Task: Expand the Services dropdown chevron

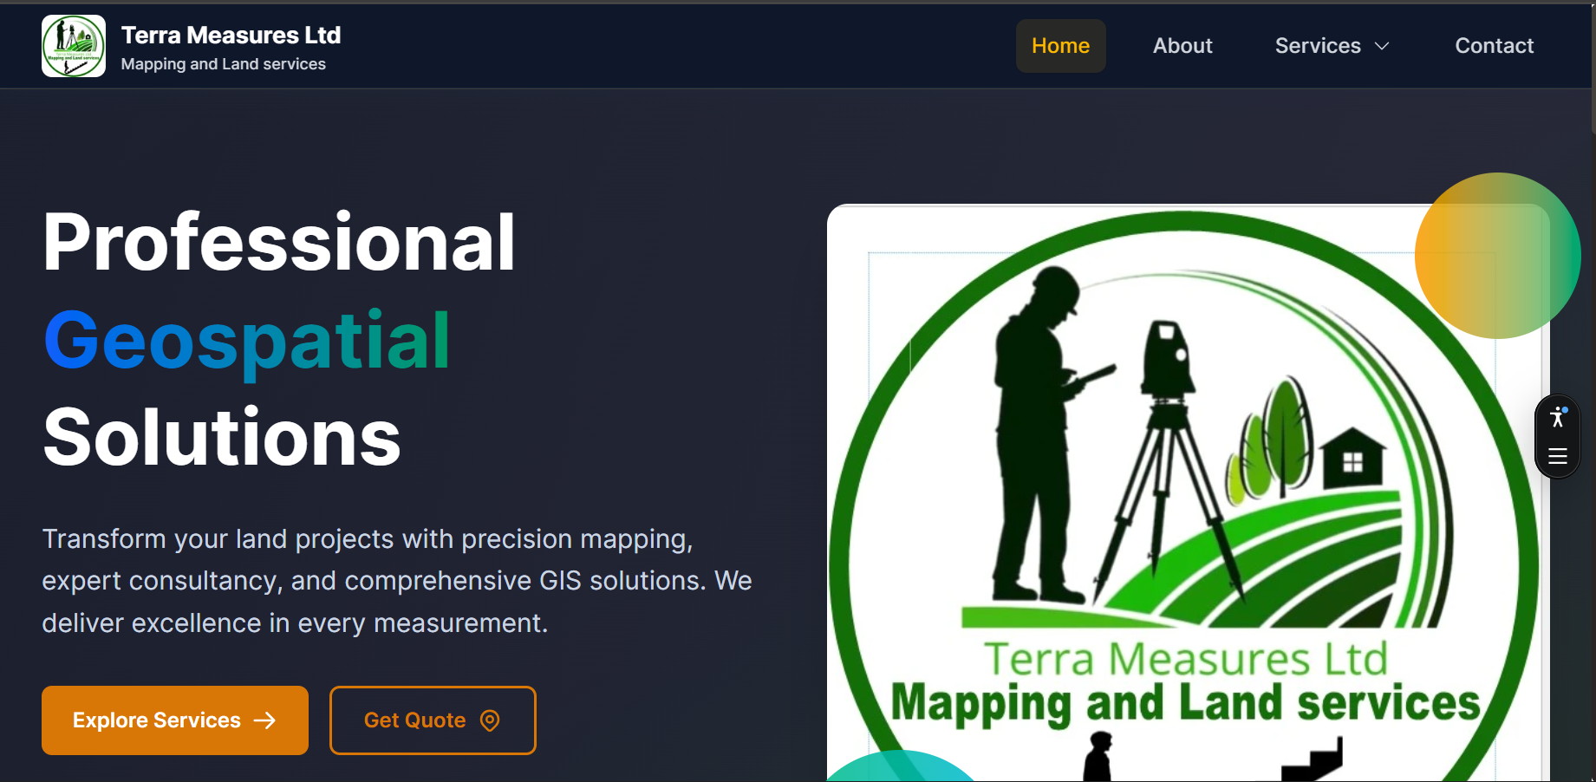Action: pyautogui.click(x=1383, y=46)
